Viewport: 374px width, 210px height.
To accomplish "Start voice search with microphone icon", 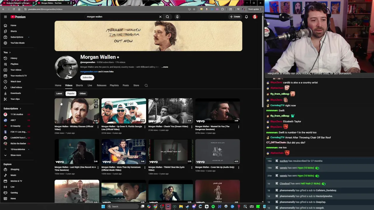I will [177, 17].
